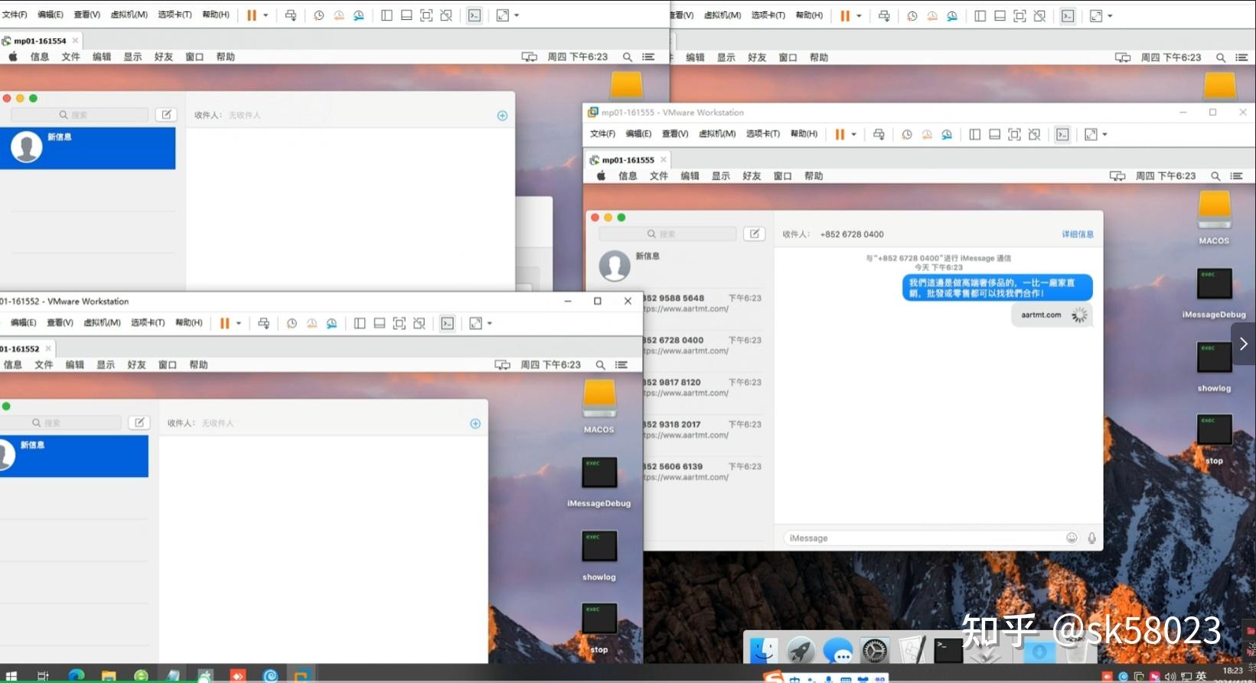Pause the mp01-161555 virtual machine

pyautogui.click(x=840, y=135)
